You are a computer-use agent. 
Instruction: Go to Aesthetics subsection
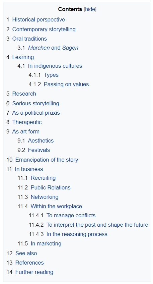(x=41, y=141)
